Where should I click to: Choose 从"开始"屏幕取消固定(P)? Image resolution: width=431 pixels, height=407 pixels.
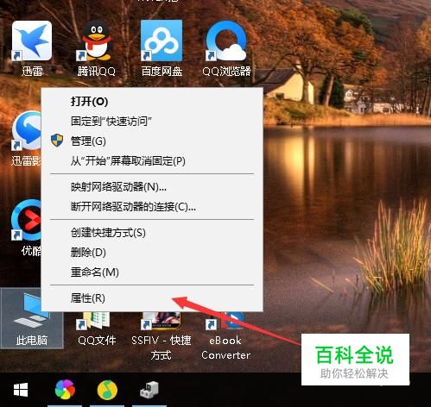click(x=152, y=160)
